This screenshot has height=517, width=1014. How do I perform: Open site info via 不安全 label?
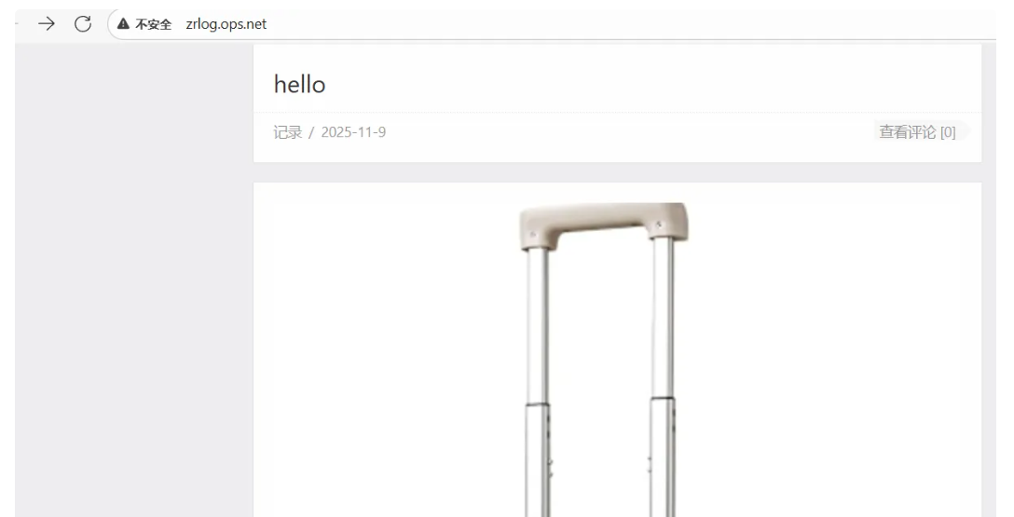tap(153, 24)
